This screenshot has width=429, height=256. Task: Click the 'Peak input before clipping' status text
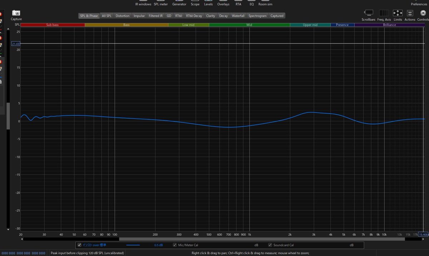click(x=87, y=253)
